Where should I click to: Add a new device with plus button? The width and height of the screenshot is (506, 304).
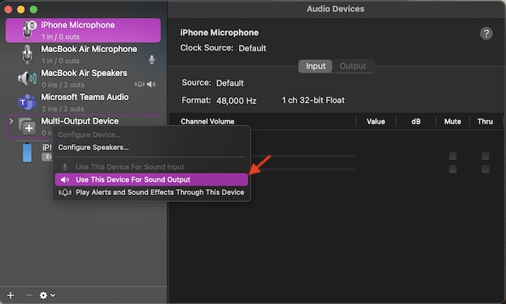pos(10,295)
